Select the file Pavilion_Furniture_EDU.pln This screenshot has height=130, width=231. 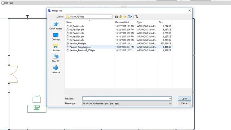coord(82,51)
